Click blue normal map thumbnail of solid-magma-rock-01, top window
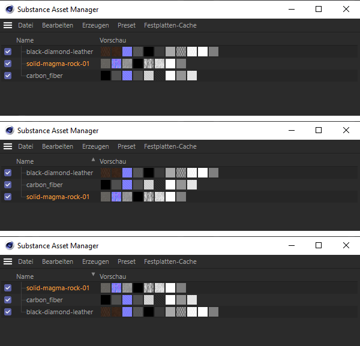 (x=116, y=64)
